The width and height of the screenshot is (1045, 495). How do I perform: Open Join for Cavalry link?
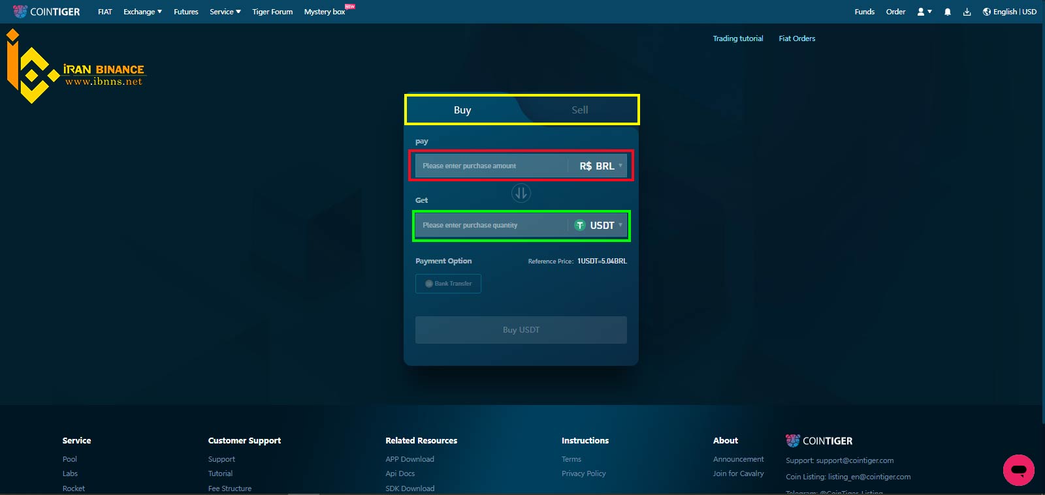pos(738,473)
